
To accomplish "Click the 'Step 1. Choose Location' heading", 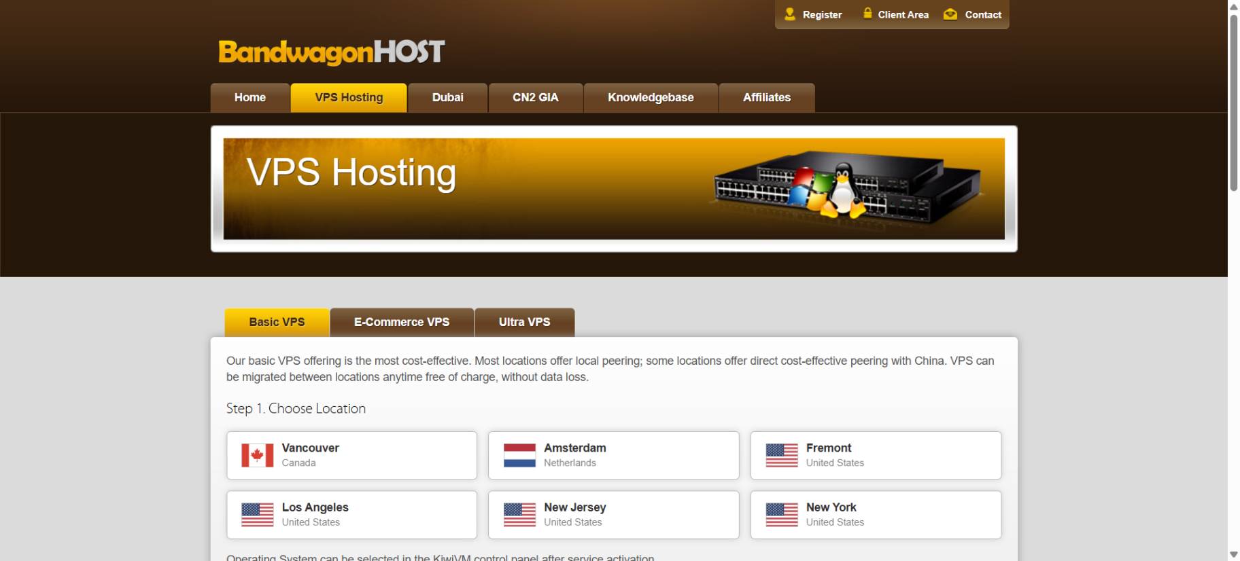I will [296, 408].
